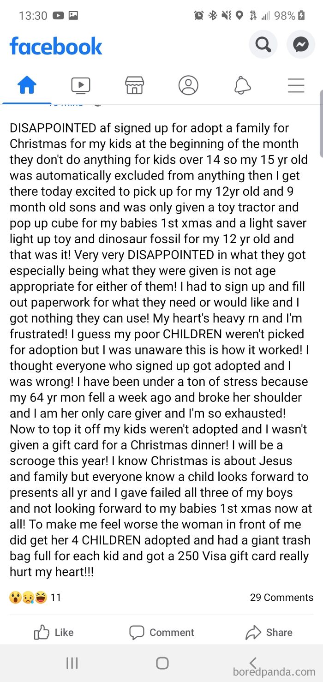Like the post
The height and width of the screenshot is (682, 323).
[x=53, y=632]
